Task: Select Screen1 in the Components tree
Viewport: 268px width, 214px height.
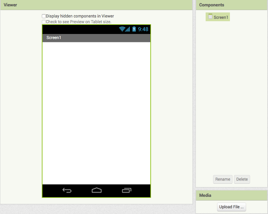Action: coord(217,17)
